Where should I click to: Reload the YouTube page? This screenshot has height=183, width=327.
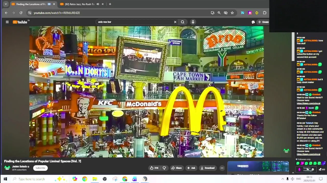tap(21, 13)
